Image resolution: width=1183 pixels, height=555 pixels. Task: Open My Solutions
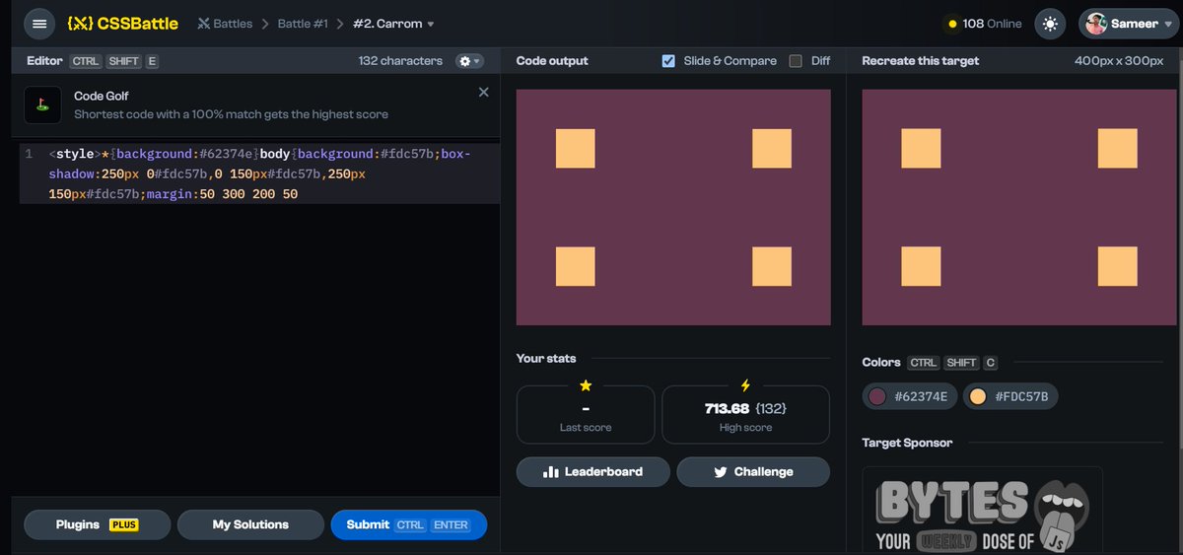(x=250, y=524)
